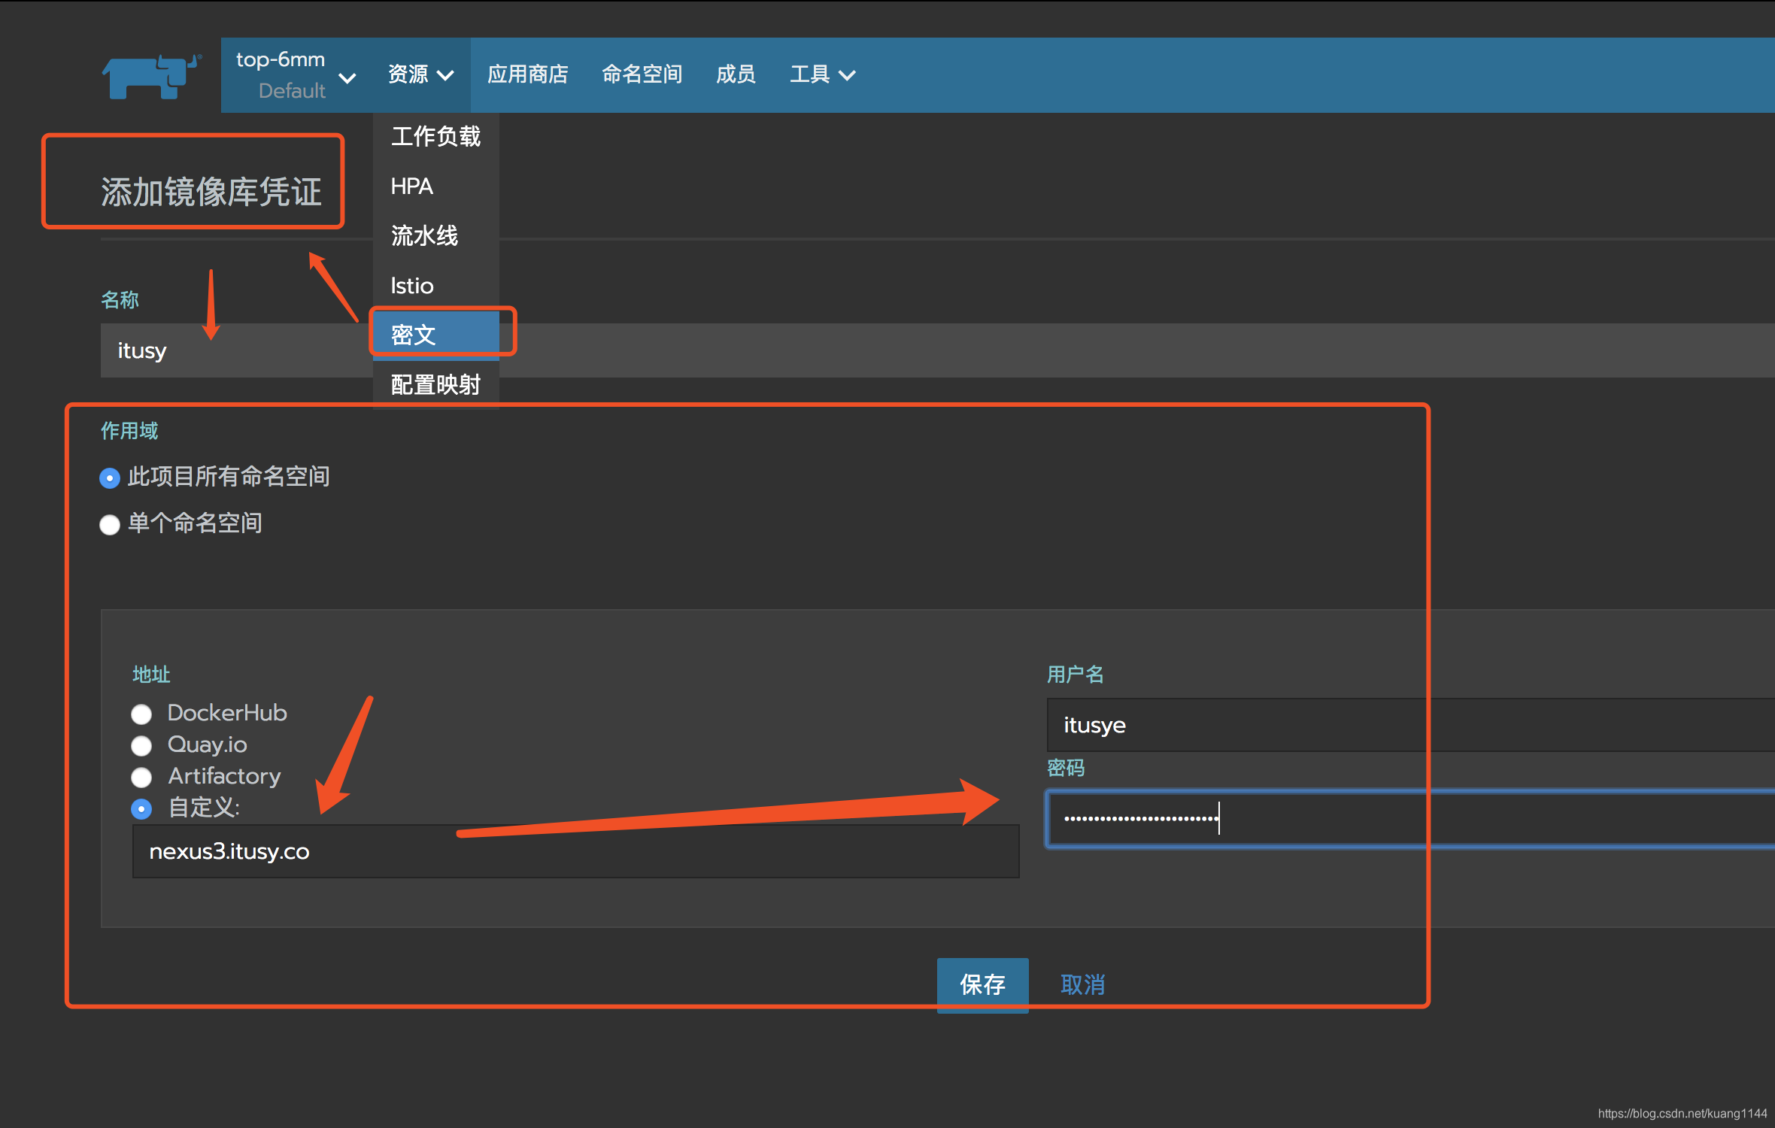Screen dimensions: 1775x1128
Task: Choose the Artifactory address radio
Action: (141, 777)
